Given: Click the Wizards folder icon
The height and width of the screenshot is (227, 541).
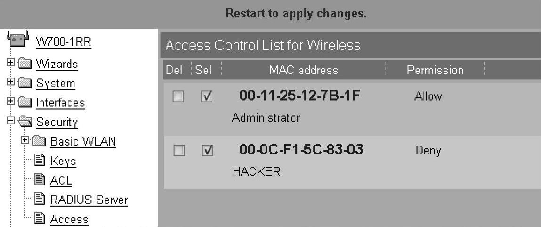Looking at the screenshot, I should tap(24, 64).
